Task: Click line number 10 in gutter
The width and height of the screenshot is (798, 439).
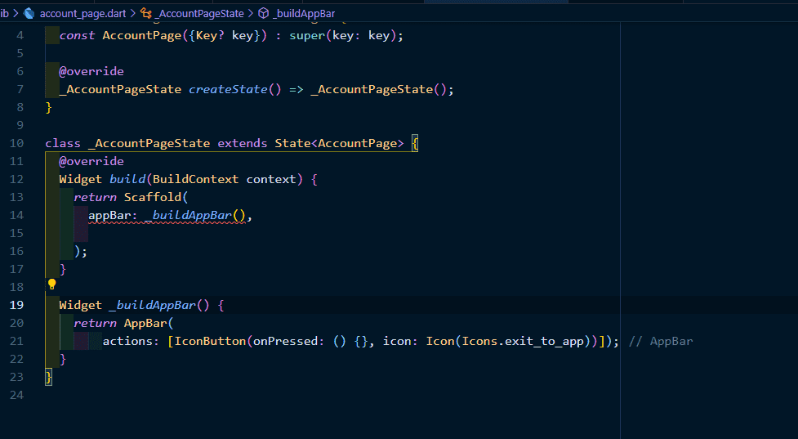Action: click(16, 144)
